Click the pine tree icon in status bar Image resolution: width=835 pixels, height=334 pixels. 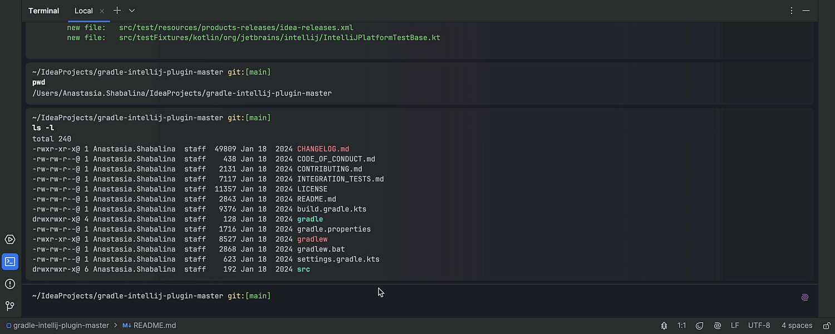click(664, 326)
